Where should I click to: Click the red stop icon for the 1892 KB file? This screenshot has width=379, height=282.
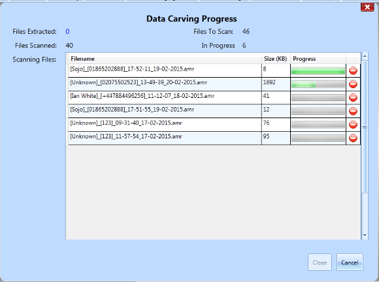pyautogui.click(x=353, y=84)
